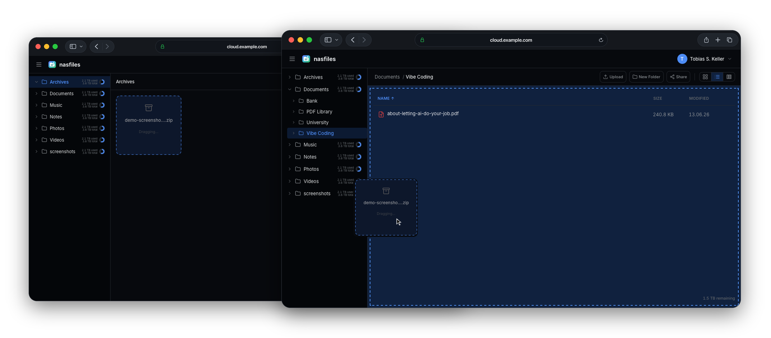This screenshot has width=771, height=338.
Task: Open file about-letting-ai-do-your-job.pdf
Action: pyautogui.click(x=423, y=113)
